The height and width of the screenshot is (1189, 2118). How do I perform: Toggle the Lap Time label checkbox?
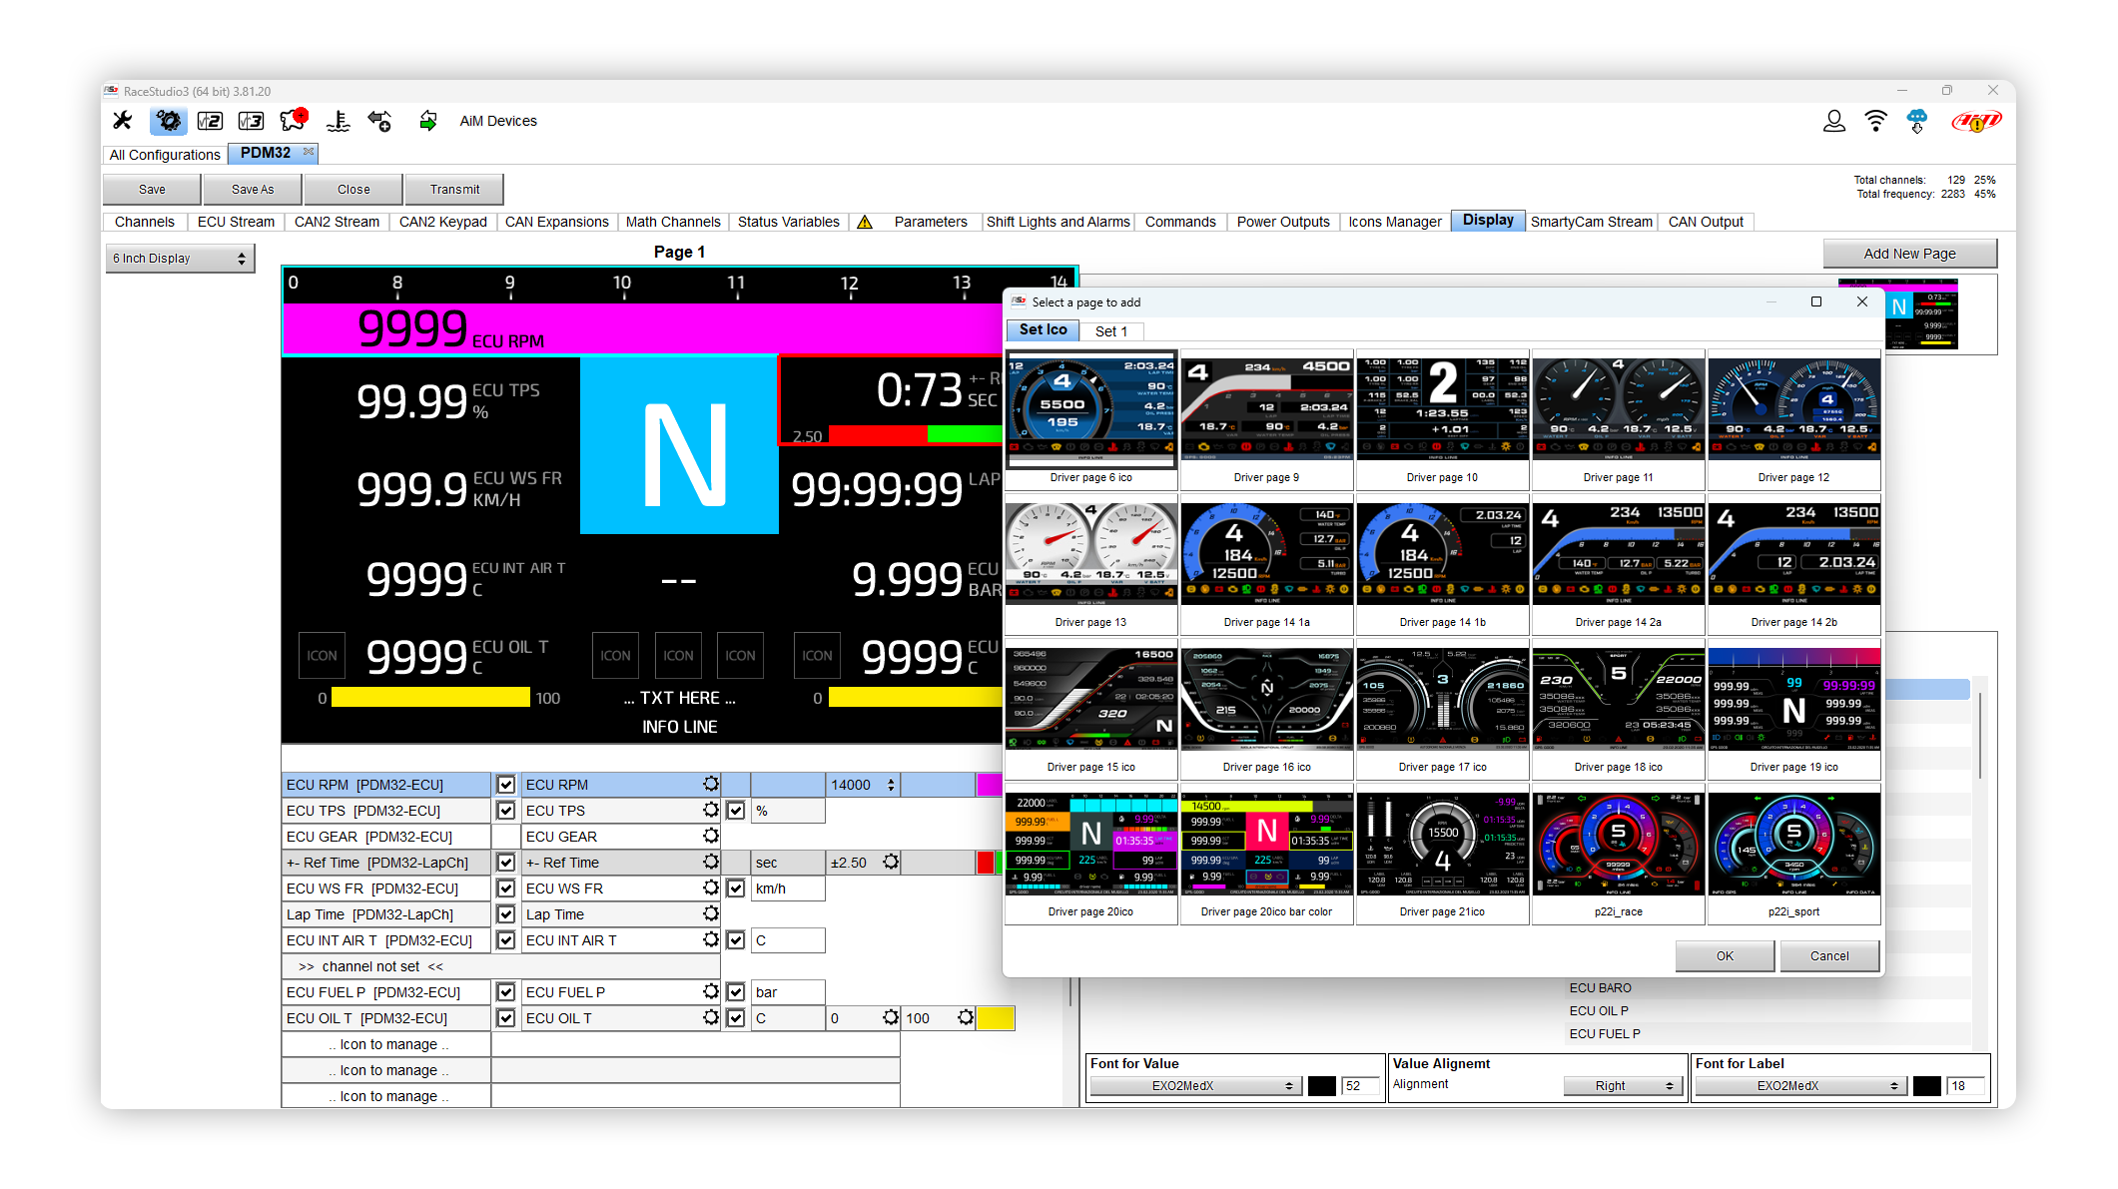click(506, 914)
